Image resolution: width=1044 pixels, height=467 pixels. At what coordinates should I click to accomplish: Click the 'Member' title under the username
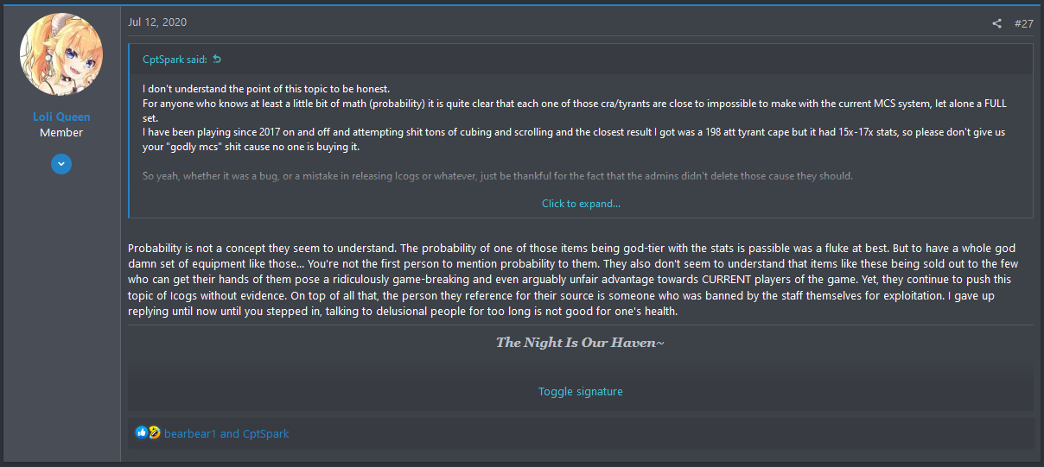[x=61, y=133]
